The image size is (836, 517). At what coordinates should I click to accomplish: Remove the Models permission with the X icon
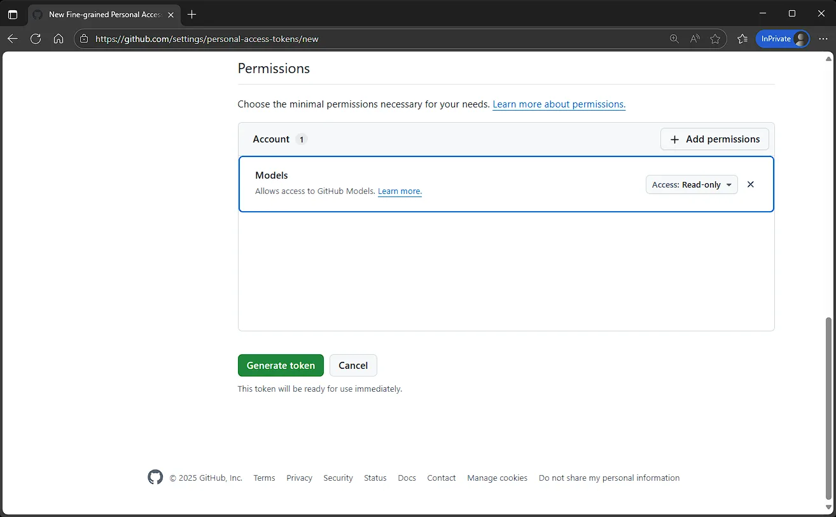pos(750,184)
